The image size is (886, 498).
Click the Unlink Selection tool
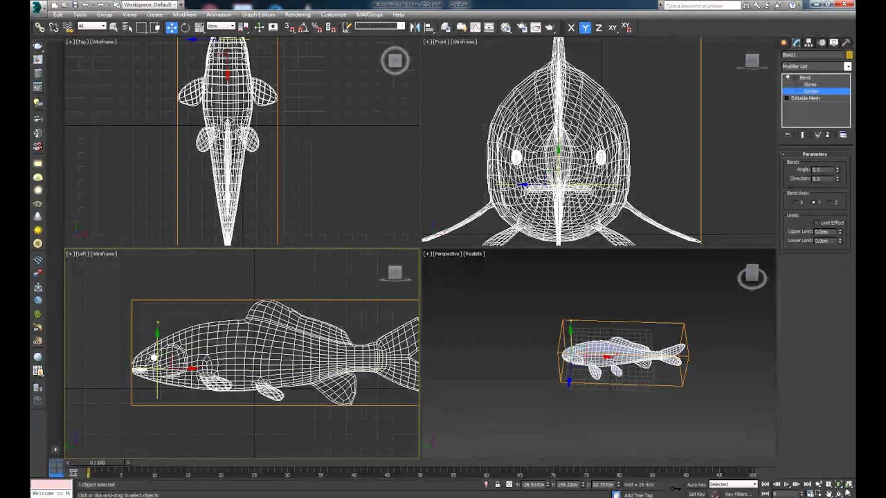53,28
